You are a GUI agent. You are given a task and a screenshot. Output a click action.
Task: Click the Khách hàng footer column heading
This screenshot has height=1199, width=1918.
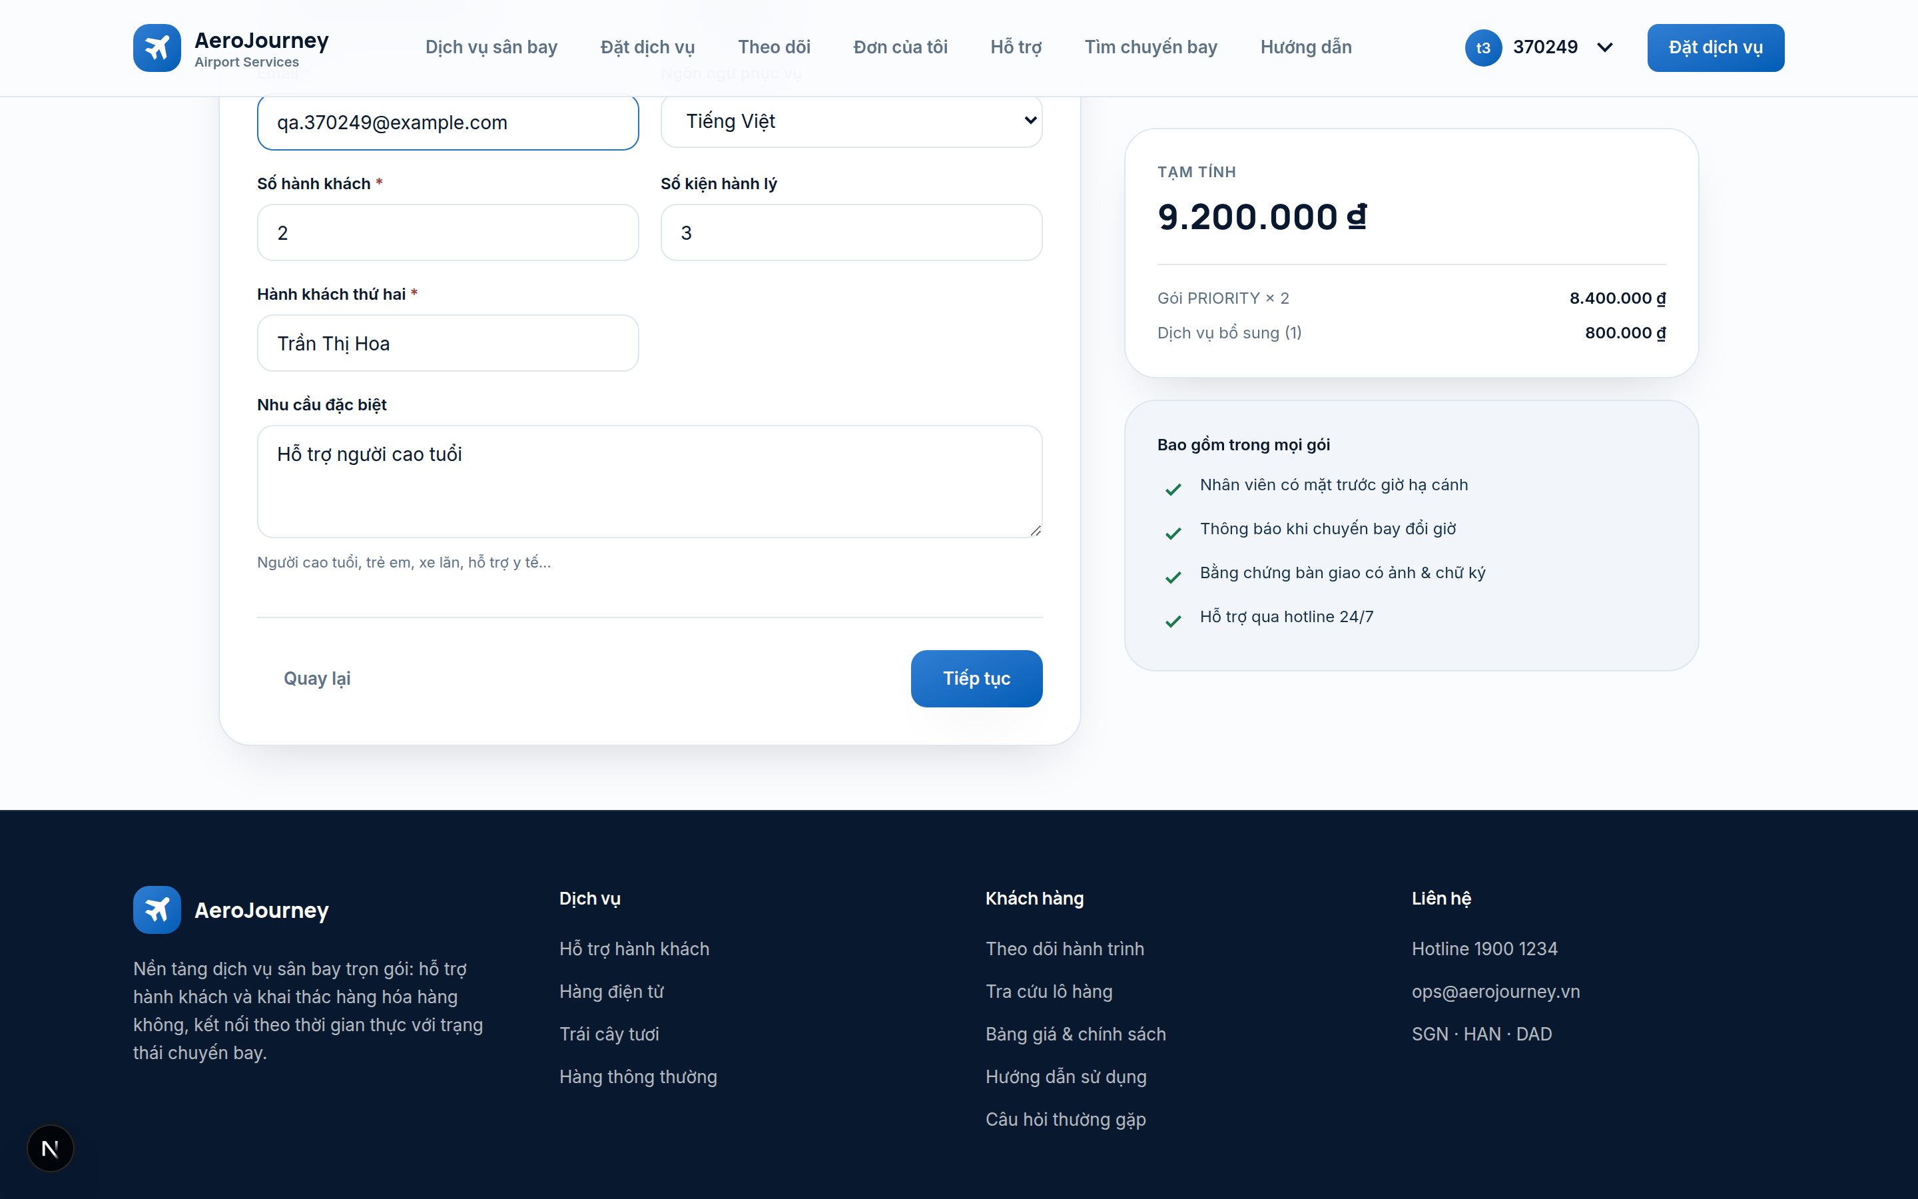coord(1034,899)
